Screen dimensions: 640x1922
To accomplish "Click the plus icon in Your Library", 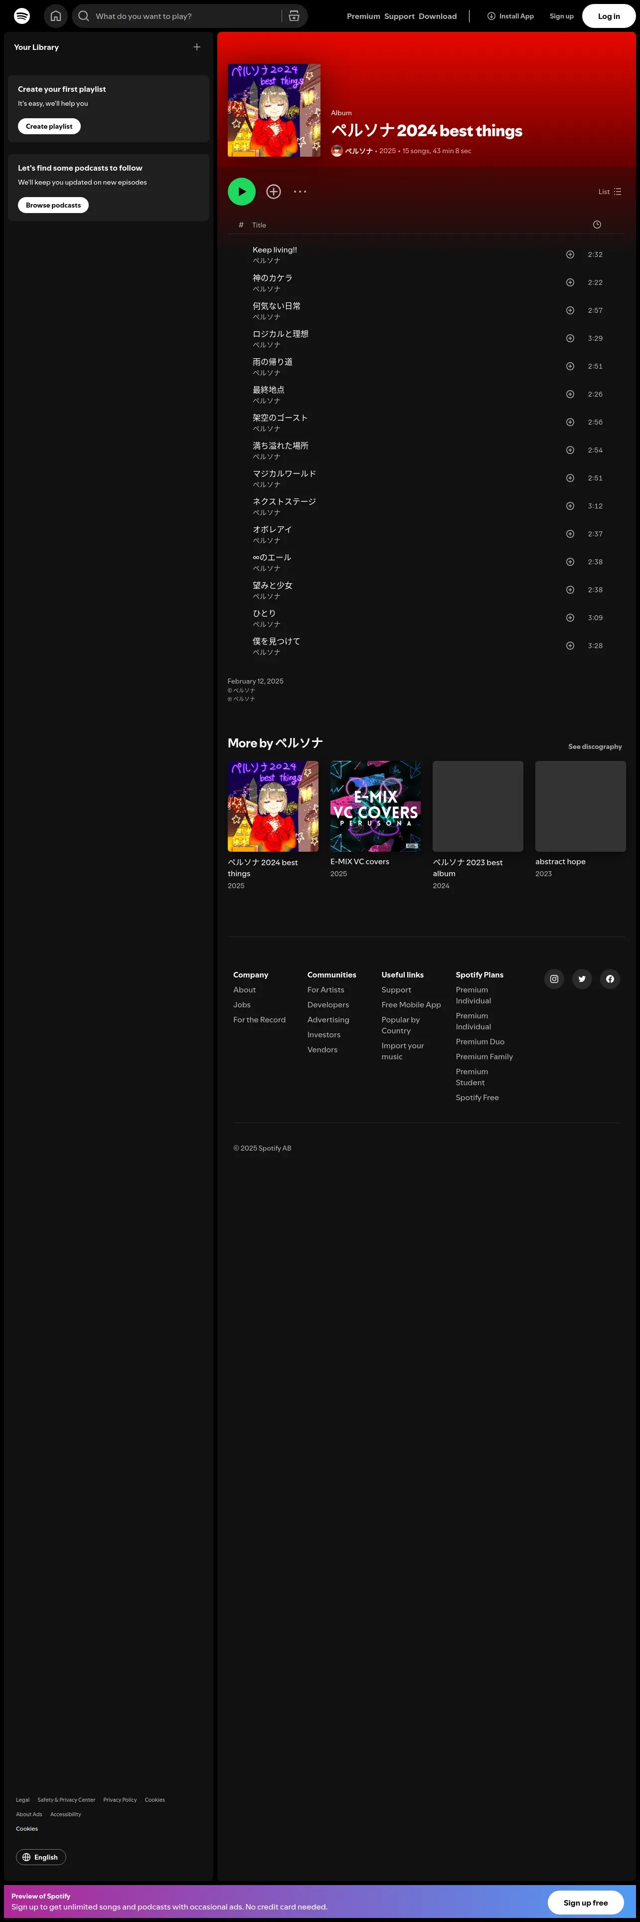I will [x=197, y=47].
